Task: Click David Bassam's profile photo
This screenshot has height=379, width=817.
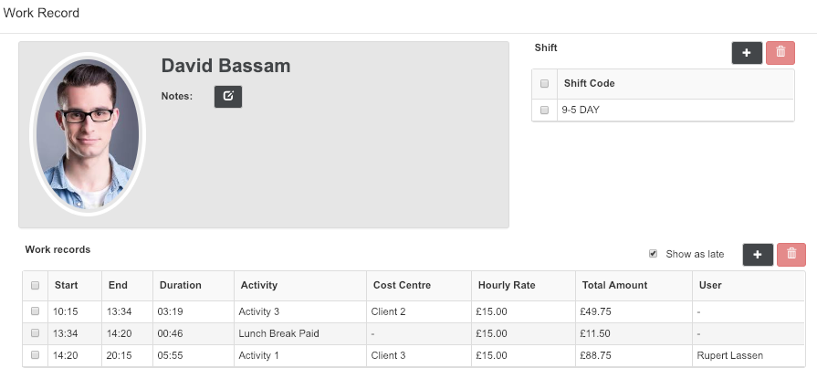Action: (88, 134)
